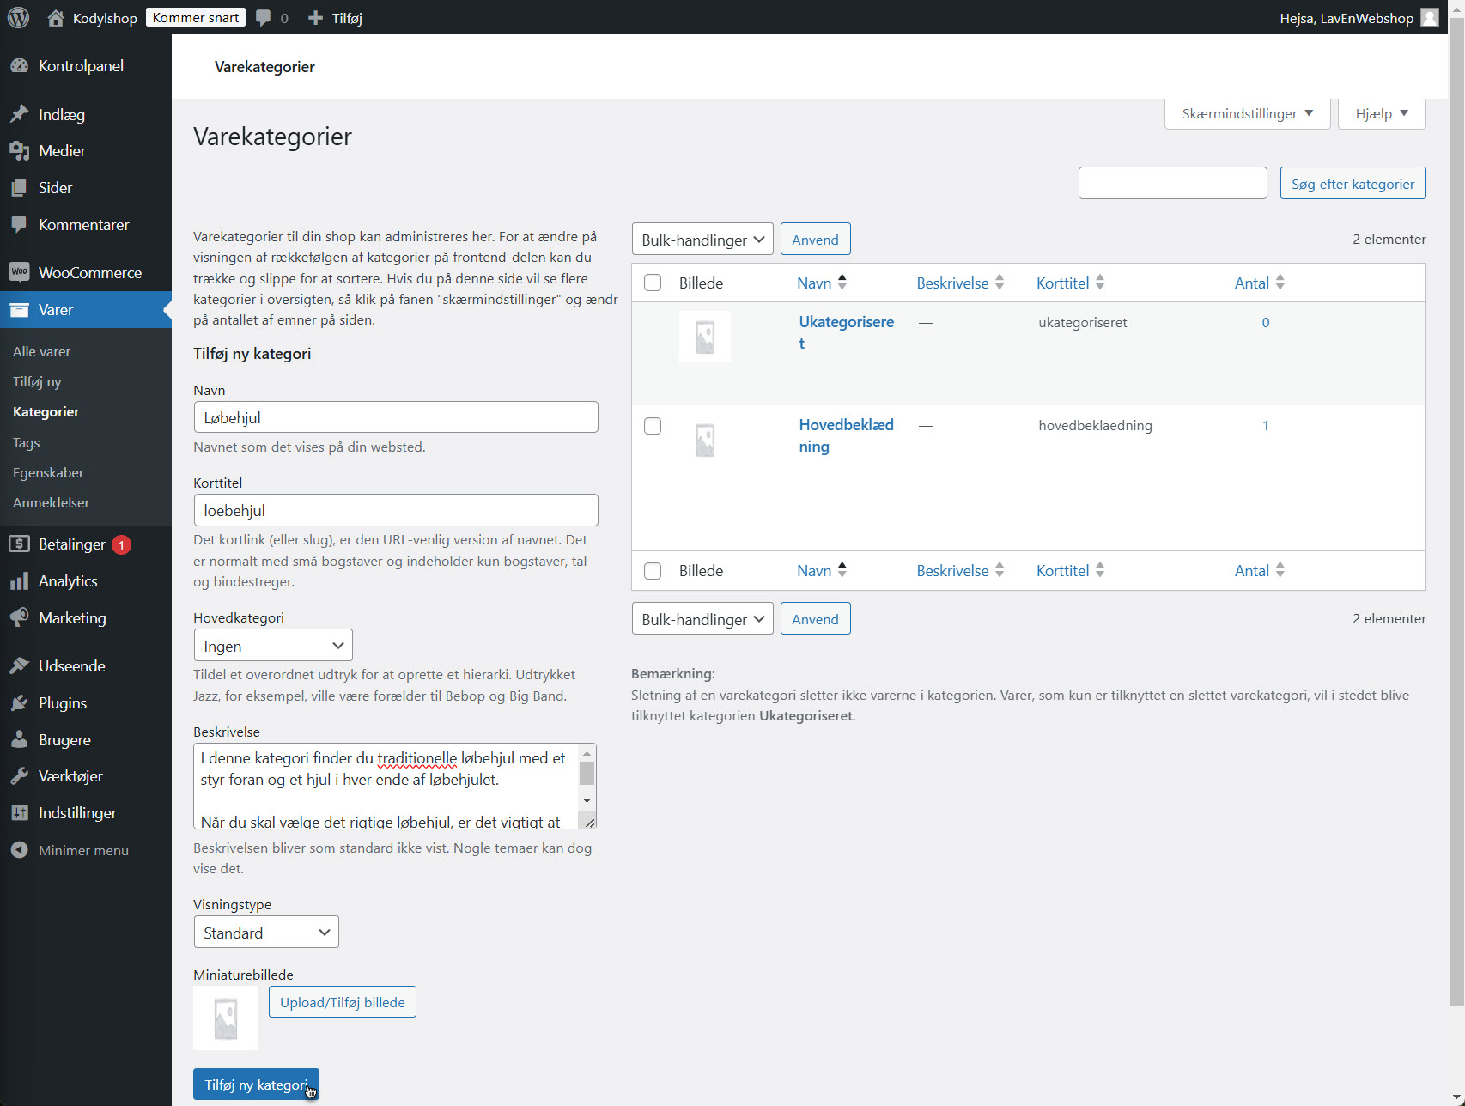Viewport: 1465px width, 1106px height.
Task: Open Tags in the Varer submenu
Action: (x=27, y=443)
